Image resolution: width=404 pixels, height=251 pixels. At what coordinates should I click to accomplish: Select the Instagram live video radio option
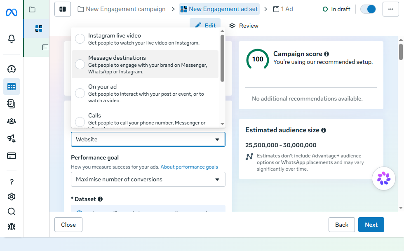click(80, 39)
